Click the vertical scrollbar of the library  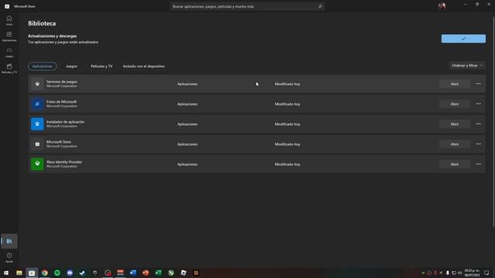493,121
